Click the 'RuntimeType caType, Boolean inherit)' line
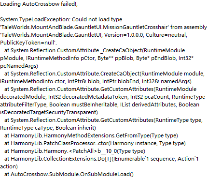 click(48, 128)
